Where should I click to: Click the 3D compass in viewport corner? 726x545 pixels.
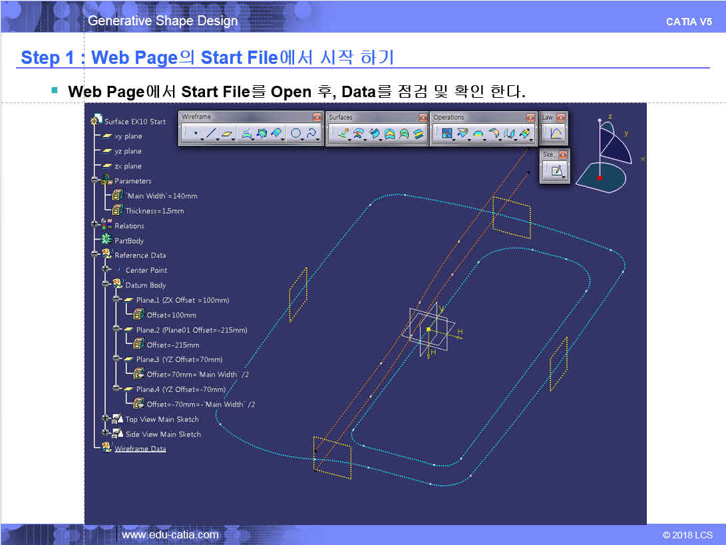point(604,156)
